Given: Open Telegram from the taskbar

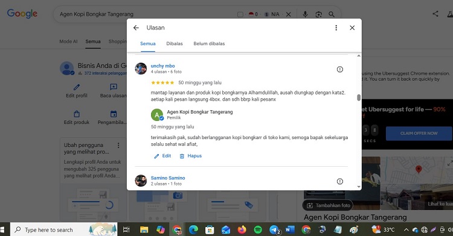Looking at the screenshot, I should 274,229.
